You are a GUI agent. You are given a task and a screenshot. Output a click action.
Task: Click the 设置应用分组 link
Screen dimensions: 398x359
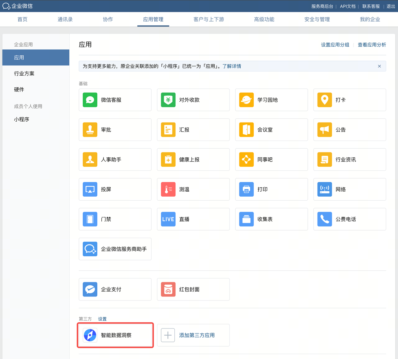(x=335, y=45)
